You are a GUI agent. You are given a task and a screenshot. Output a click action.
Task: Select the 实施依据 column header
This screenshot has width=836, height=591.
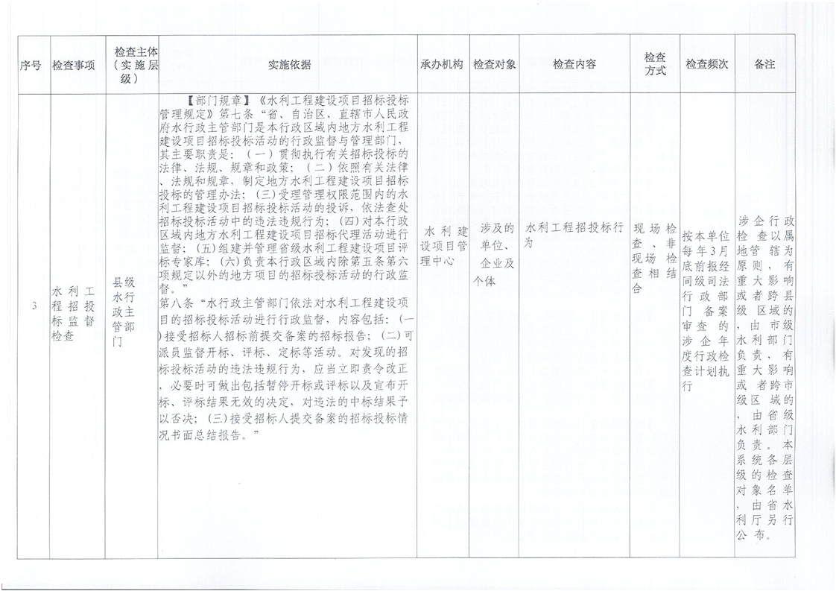coord(289,65)
